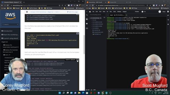170x95 pixels.
Task: Open Stuff for Streams bookmark folder in left browser
Action: (32, 8)
